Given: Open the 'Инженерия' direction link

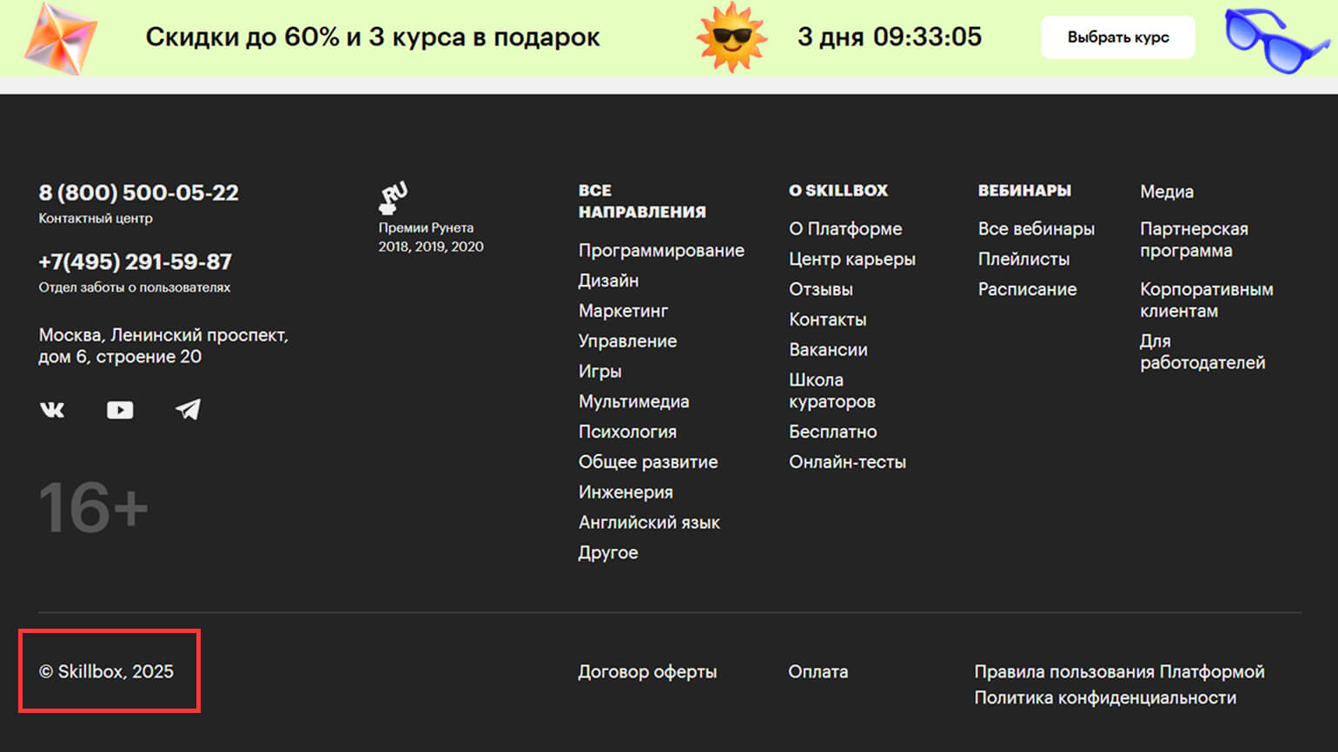Looking at the screenshot, I should [626, 492].
